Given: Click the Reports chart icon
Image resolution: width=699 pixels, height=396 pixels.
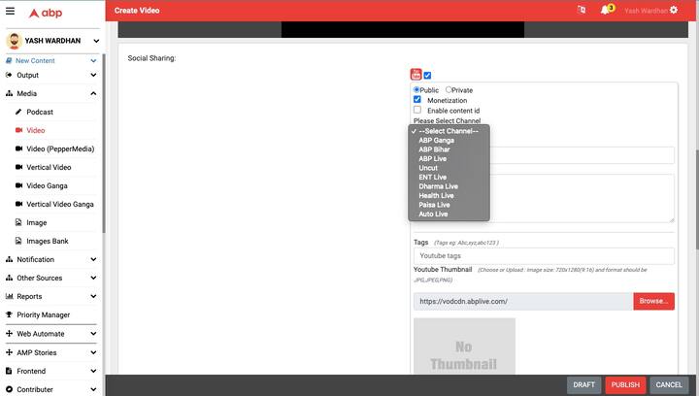Looking at the screenshot, I should click(9, 296).
